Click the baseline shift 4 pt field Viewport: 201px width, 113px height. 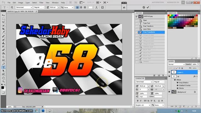pyautogui.click(x=143, y=96)
